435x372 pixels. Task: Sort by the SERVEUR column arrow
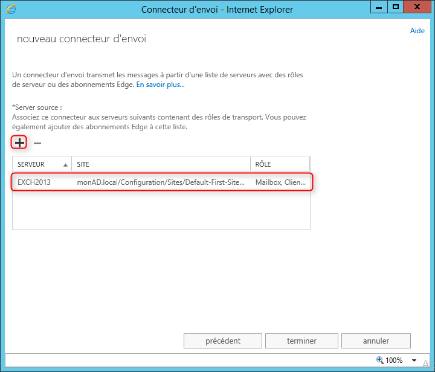coord(65,165)
